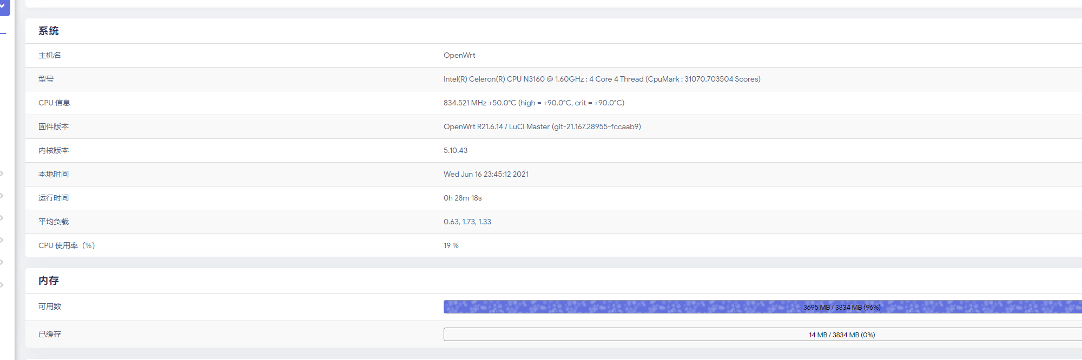
Task: Collapse the purple chevron menu item in sidebar
Action: [x=4, y=7]
